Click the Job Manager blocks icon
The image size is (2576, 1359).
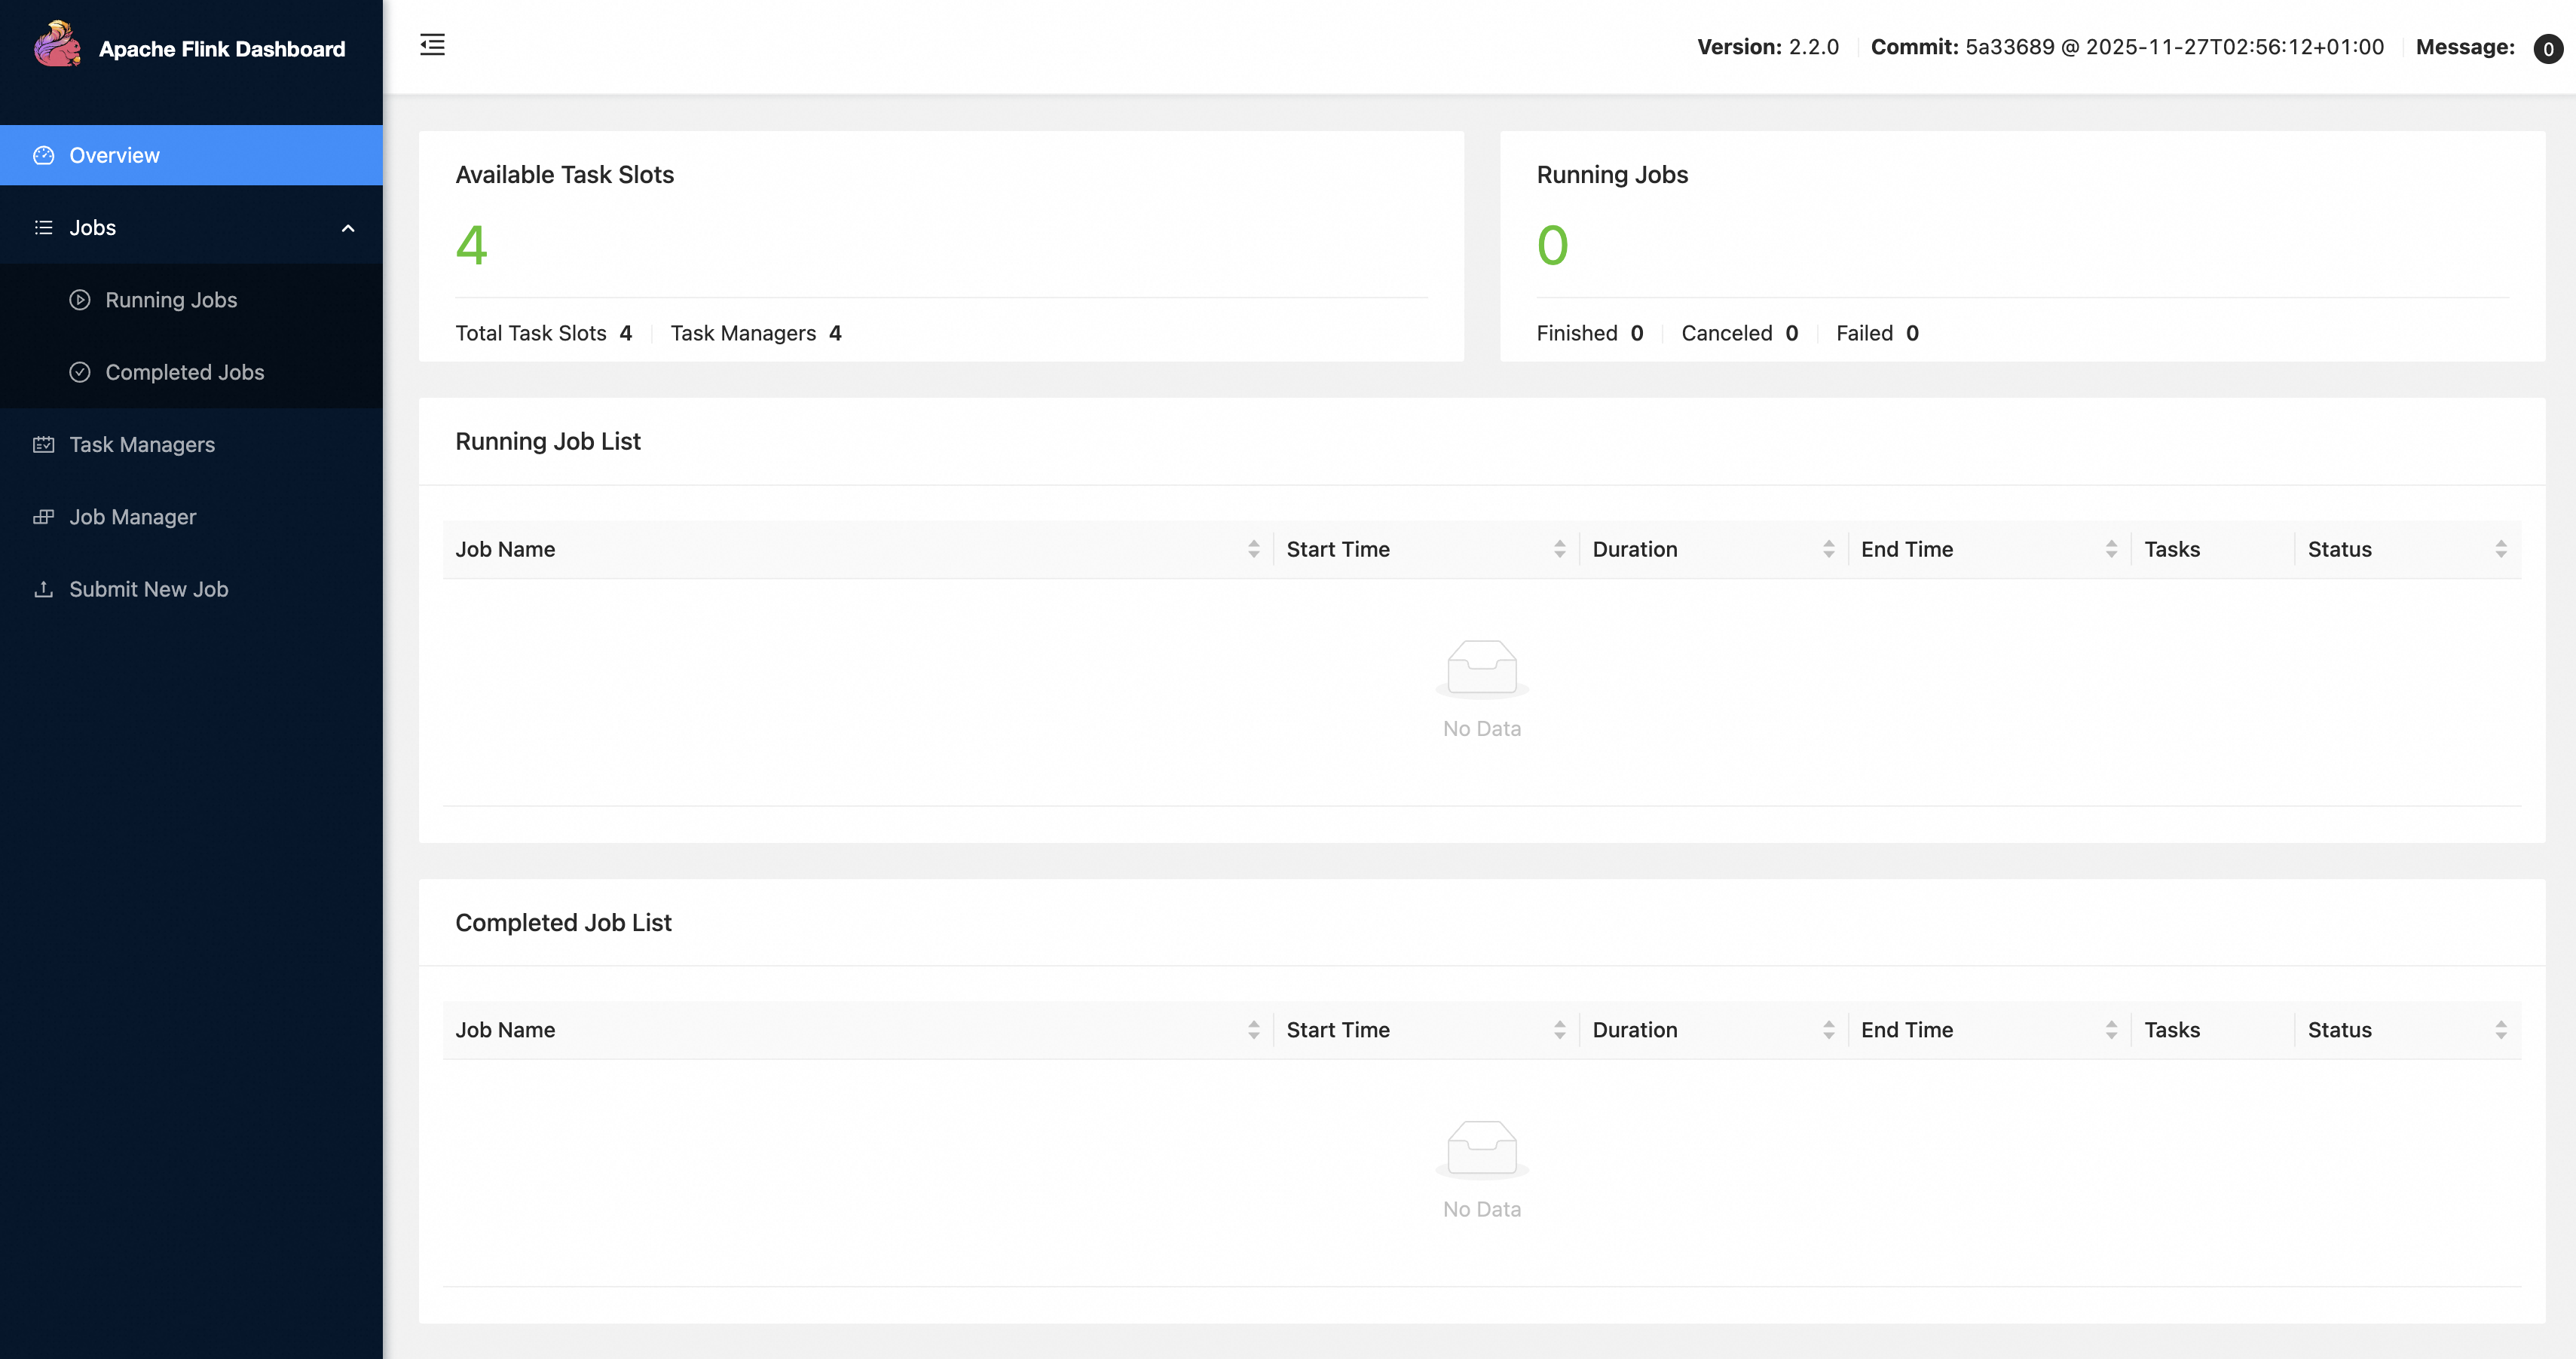pos(43,517)
